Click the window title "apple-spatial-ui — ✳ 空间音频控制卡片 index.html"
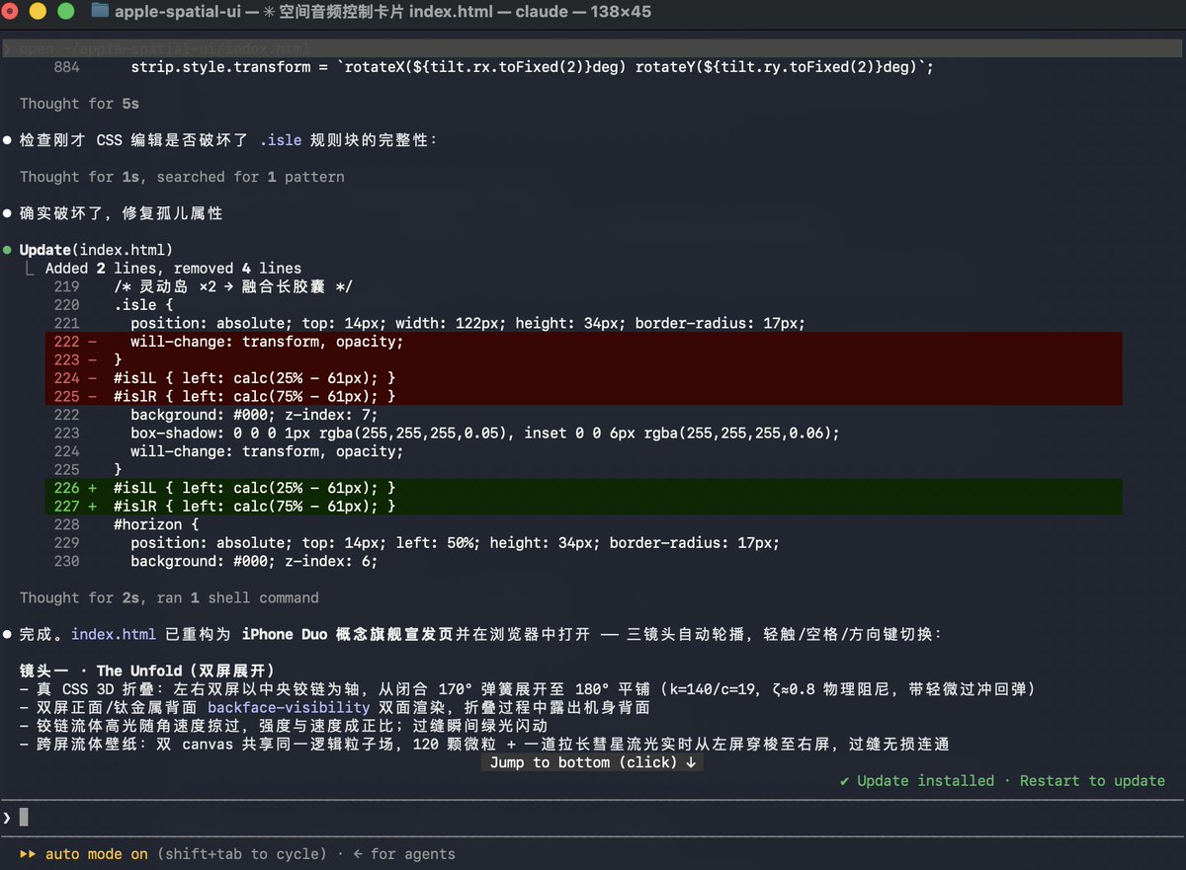The width and height of the screenshot is (1186, 870). click(x=301, y=12)
